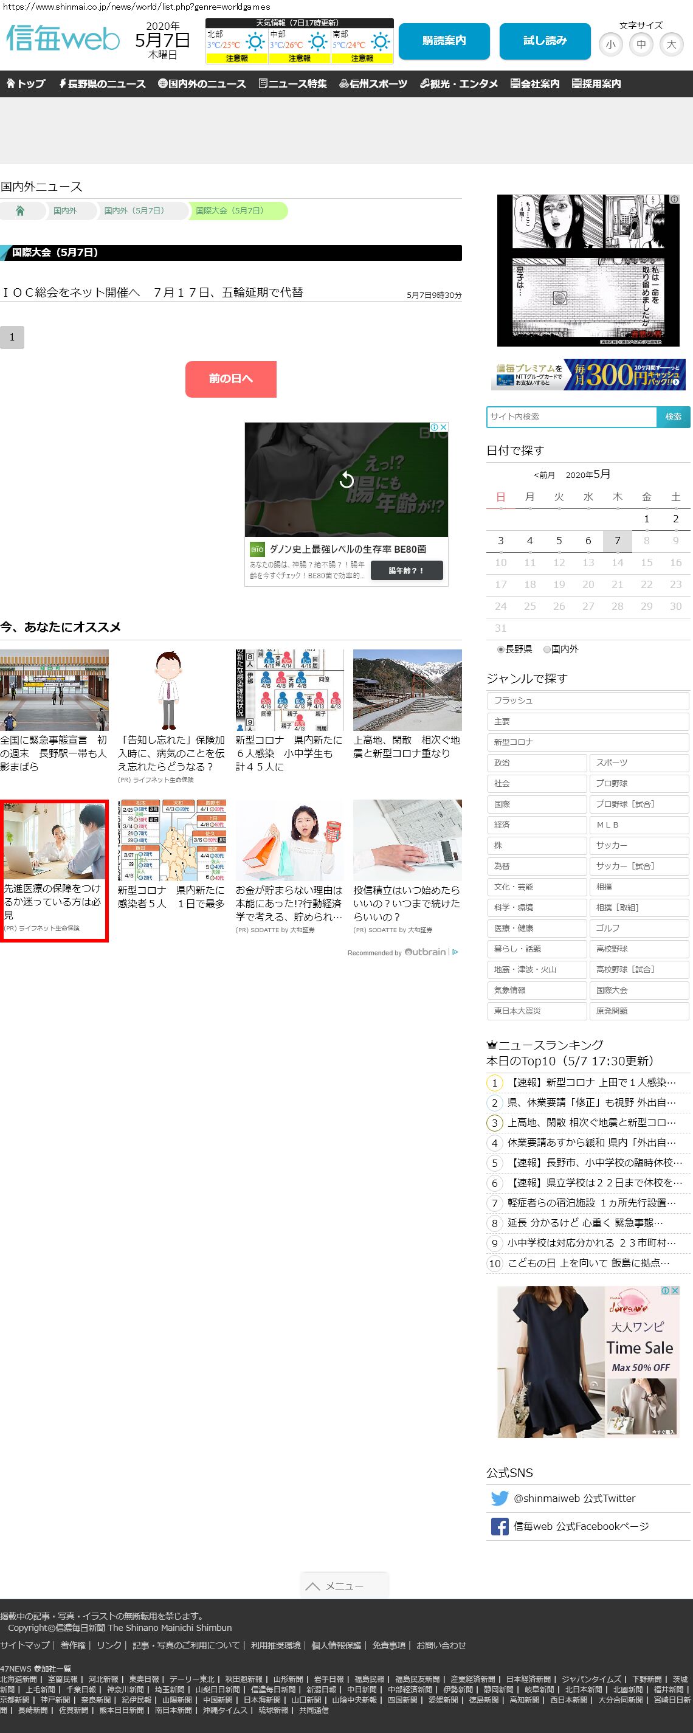Open 長野県のニュース menu item
Viewport: 693px width, 1733px height.
click(x=102, y=84)
